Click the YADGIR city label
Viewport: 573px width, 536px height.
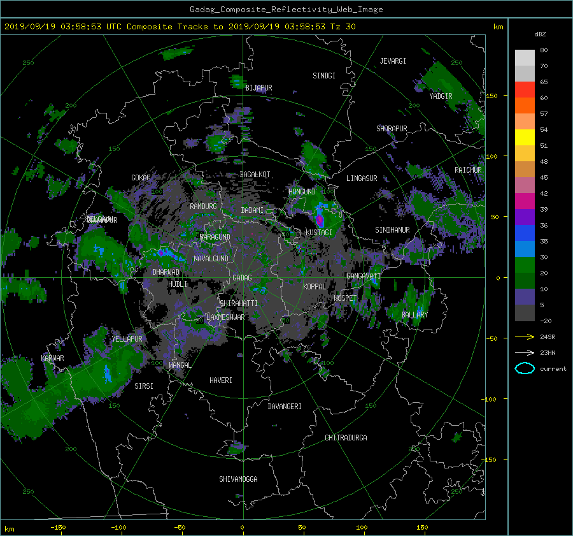coord(441,96)
